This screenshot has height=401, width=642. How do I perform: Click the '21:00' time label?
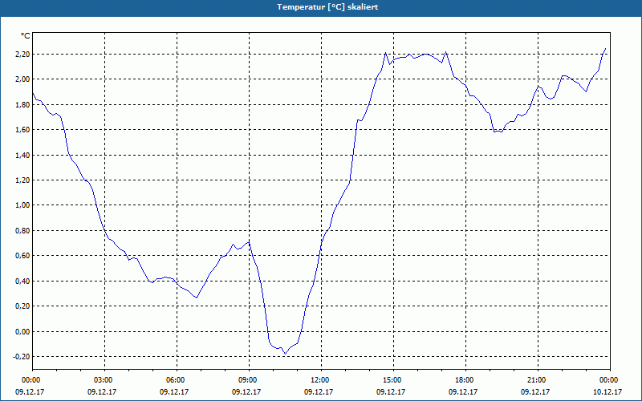(x=538, y=380)
